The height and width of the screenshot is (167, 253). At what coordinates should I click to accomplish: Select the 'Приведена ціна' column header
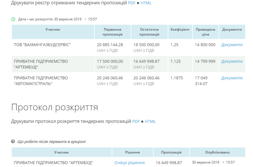[x=205, y=32]
